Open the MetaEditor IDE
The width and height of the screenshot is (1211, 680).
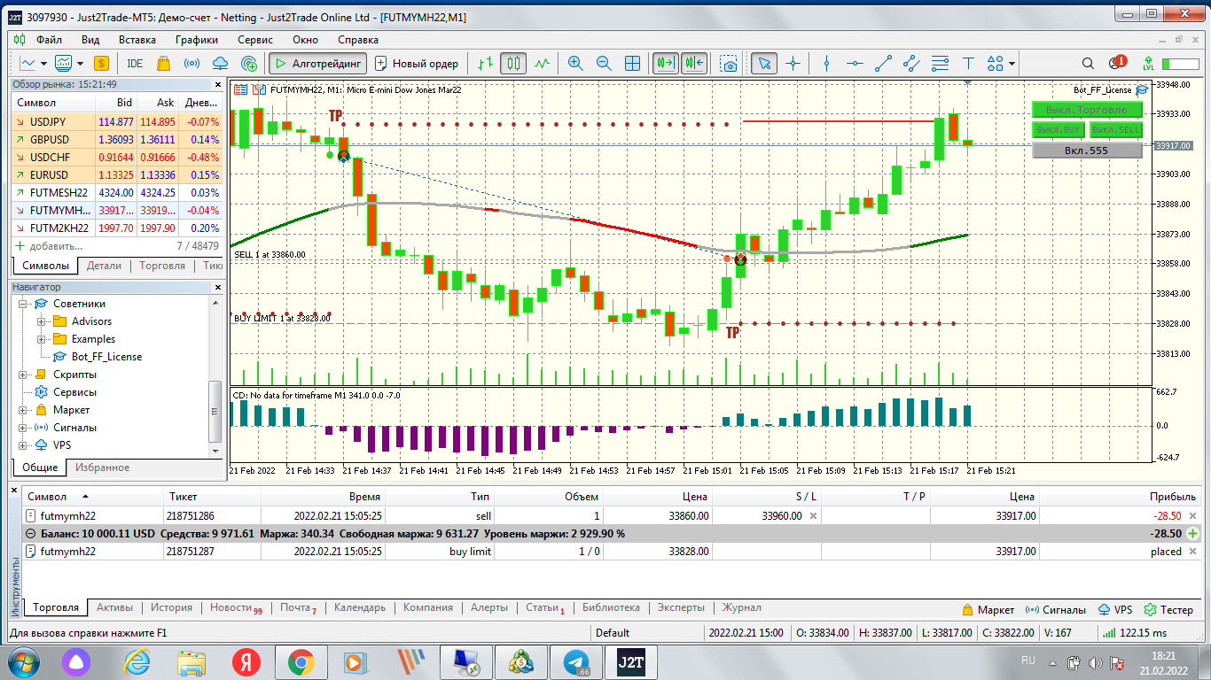coord(135,64)
